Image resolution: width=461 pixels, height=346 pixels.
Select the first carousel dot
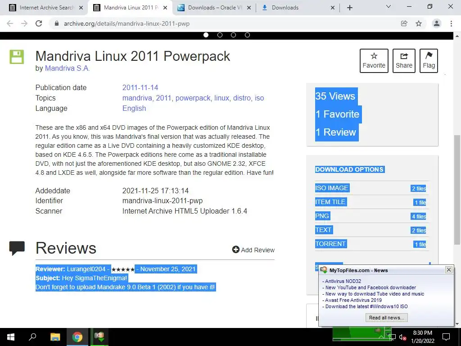tap(206, 35)
